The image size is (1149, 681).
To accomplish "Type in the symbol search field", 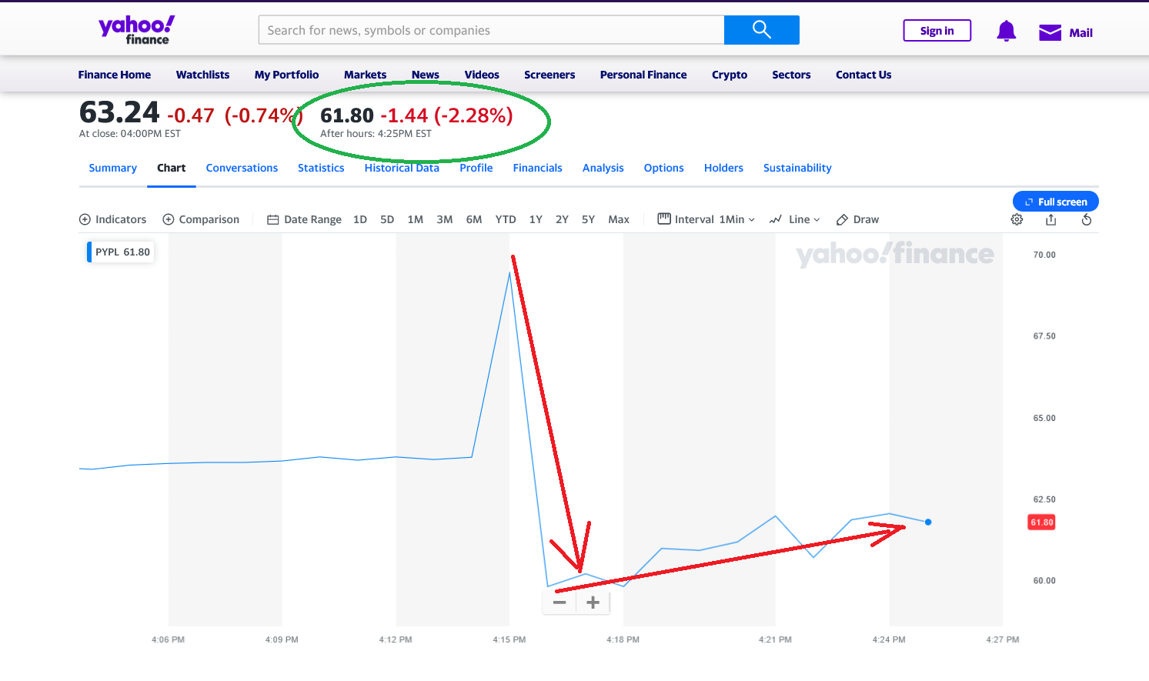I will point(491,30).
